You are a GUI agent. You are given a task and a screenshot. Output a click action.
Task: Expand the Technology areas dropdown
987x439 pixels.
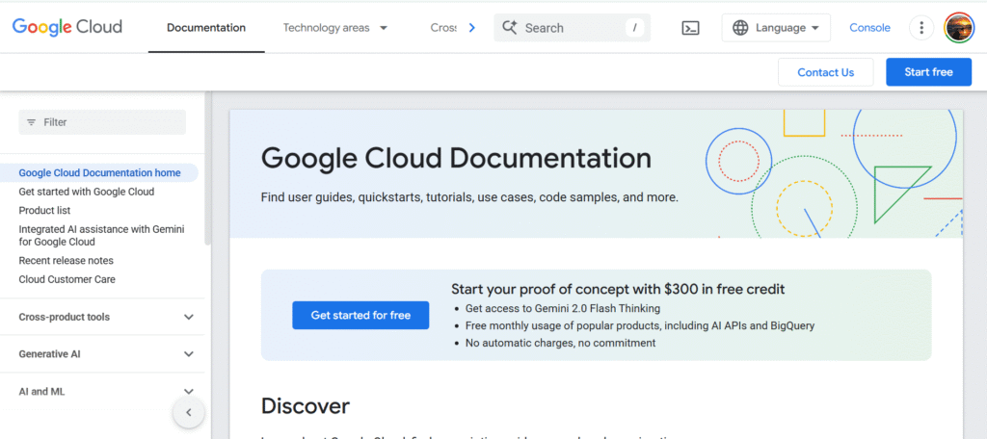coord(334,28)
